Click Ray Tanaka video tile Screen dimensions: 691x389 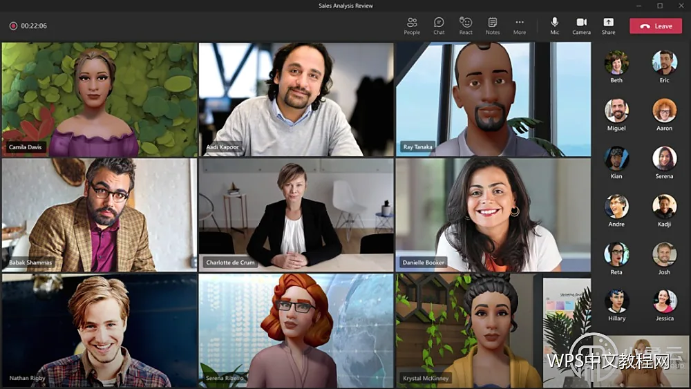pos(493,99)
